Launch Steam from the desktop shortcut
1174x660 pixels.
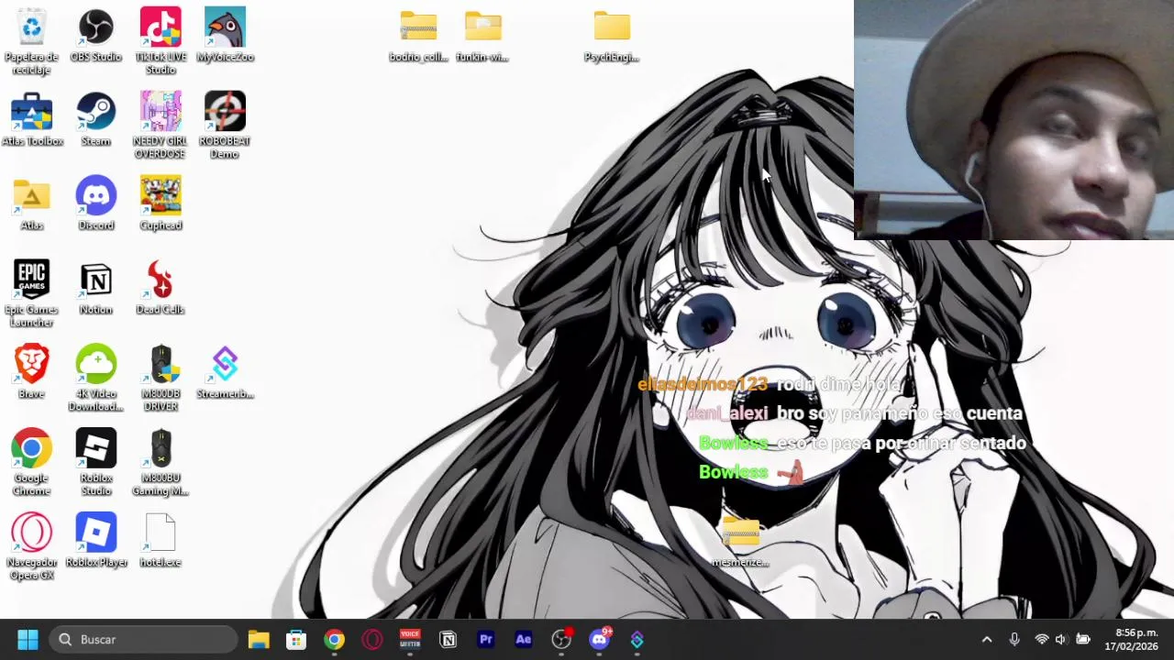coord(95,119)
